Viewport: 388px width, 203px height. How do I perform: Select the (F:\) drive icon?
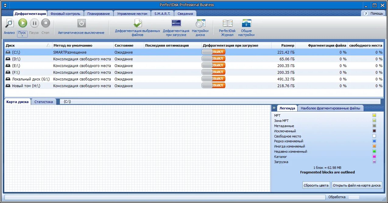tap(8, 73)
